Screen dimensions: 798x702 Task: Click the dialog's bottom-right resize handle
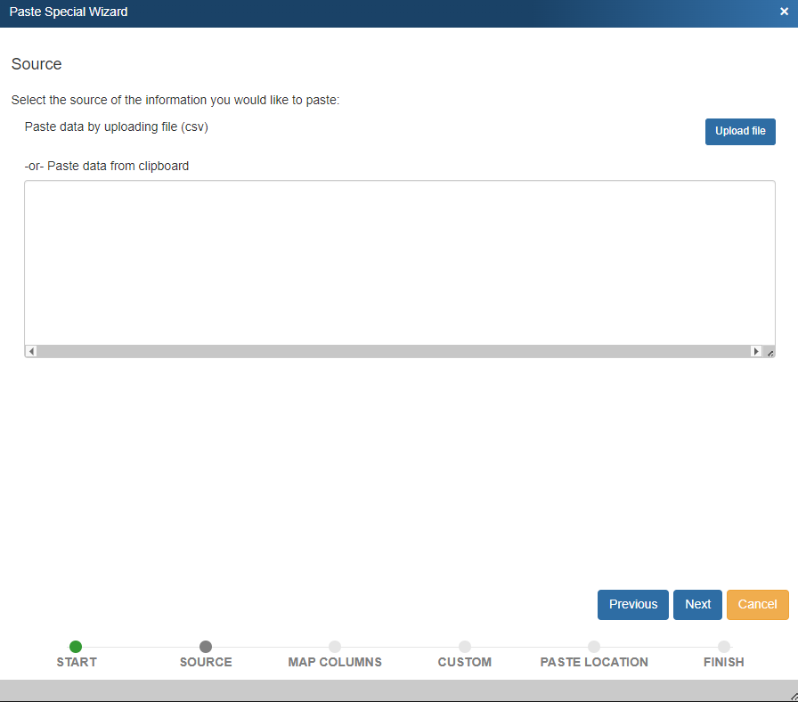(793, 697)
